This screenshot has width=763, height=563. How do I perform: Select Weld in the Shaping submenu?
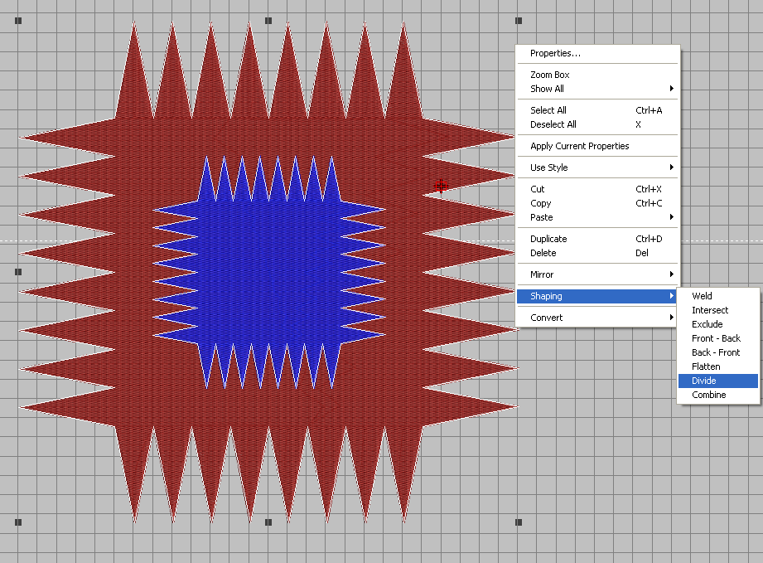coord(702,296)
